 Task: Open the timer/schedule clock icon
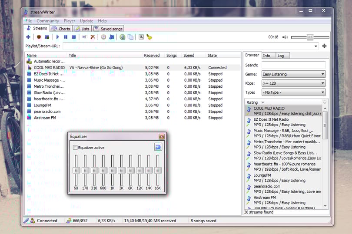(x=103, y=37)
